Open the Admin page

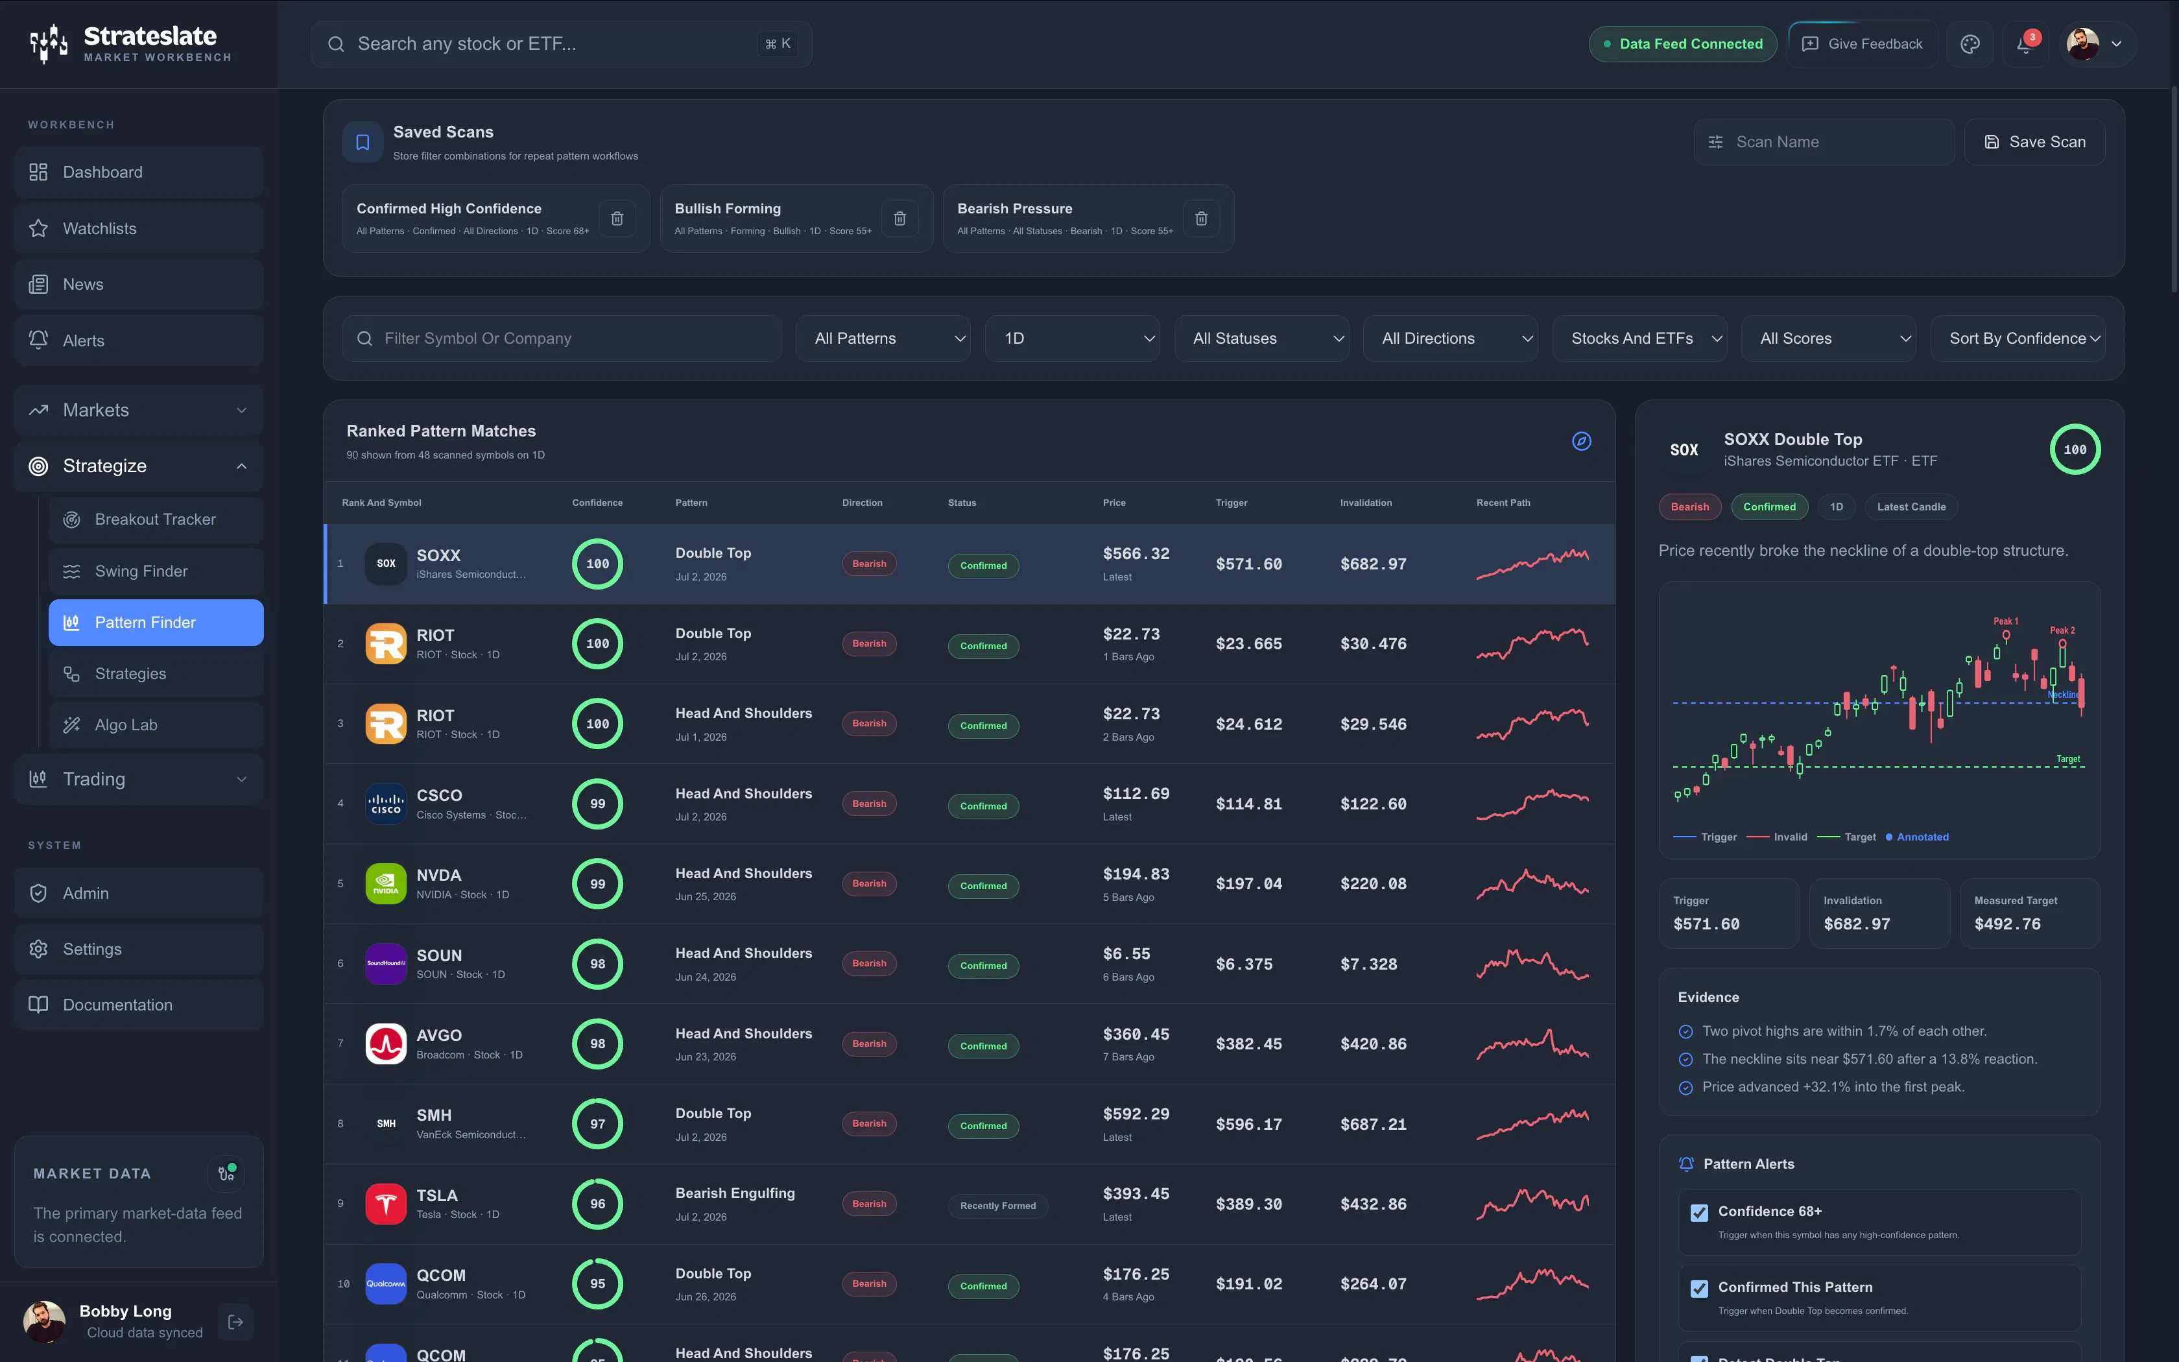coord(139,894)
